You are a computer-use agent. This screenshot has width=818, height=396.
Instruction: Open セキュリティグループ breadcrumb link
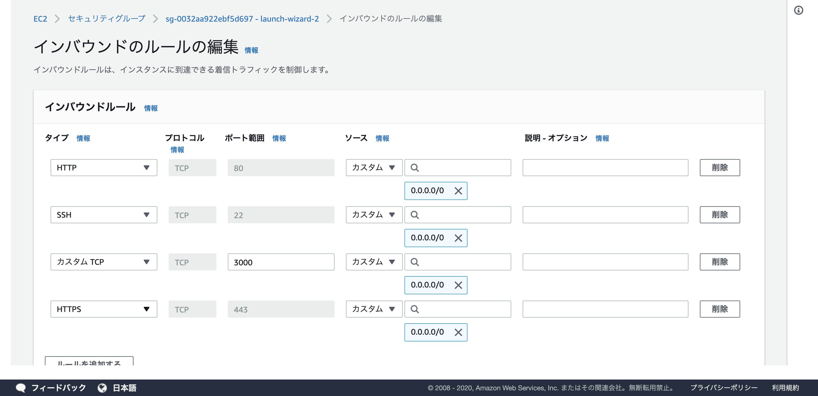pyautogui.click(x=107, y=19)
